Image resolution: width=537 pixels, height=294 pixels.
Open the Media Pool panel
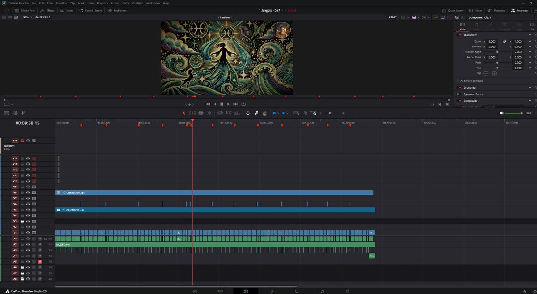click(25, 10)
